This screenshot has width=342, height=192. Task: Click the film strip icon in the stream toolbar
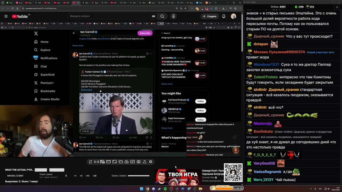[121, 162]
